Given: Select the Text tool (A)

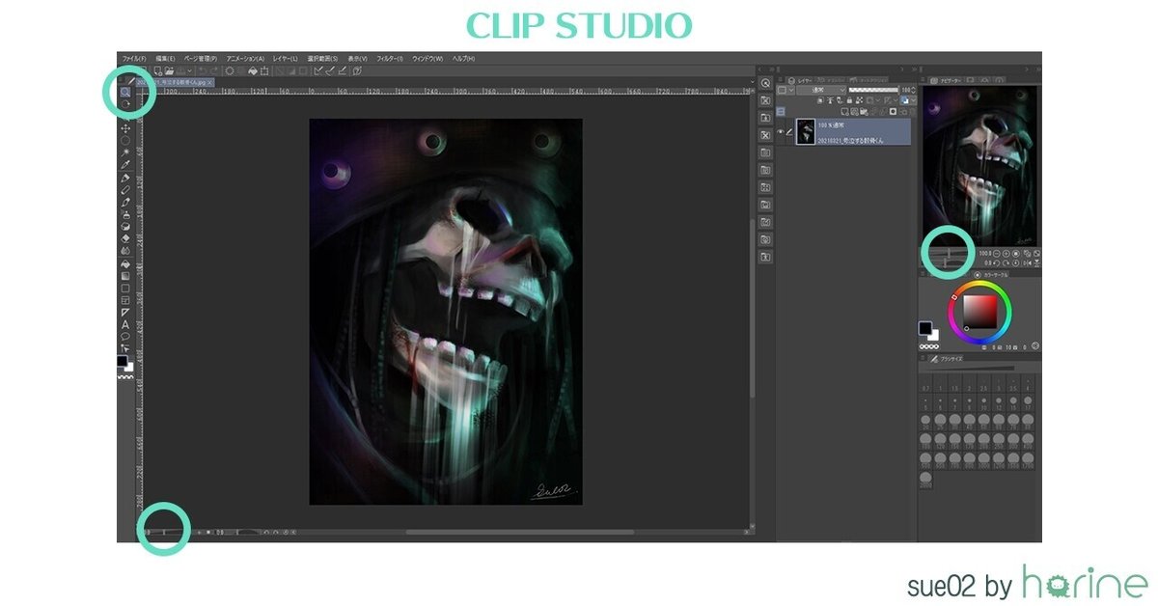Looking at the screenshot, I should pos(125,324).
